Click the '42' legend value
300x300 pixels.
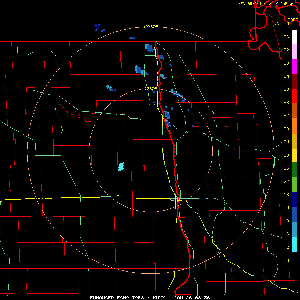pyautogui.click(x=286, y=116)
